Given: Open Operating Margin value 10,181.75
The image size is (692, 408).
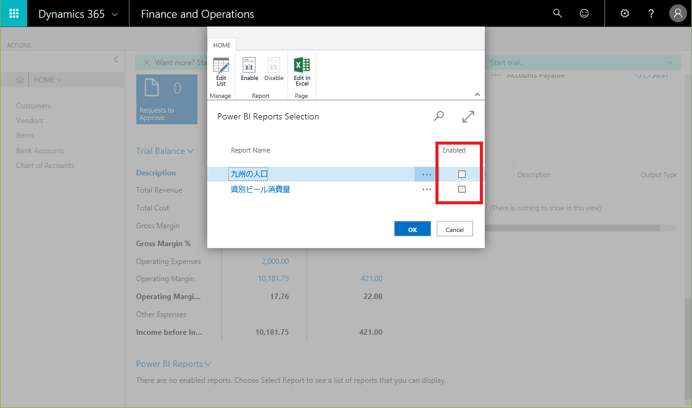Looking at the screenshot, I should [273, 279].
